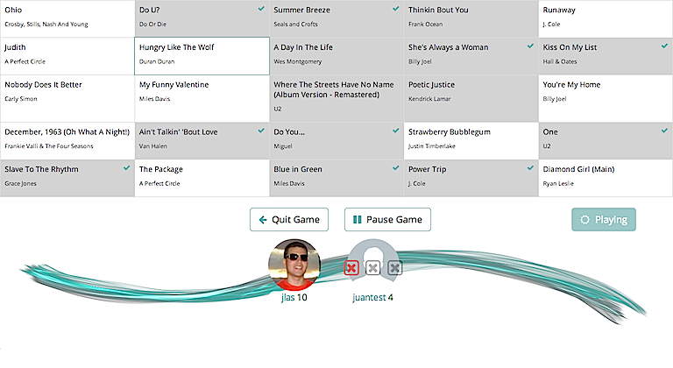This screenshot has height=368, width=673.
Task: Click the rightmost gray strike X icon
Action: pos(394,267)
